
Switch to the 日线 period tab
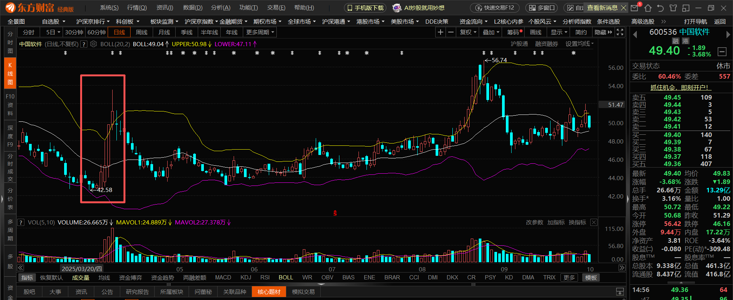[119, 32]
